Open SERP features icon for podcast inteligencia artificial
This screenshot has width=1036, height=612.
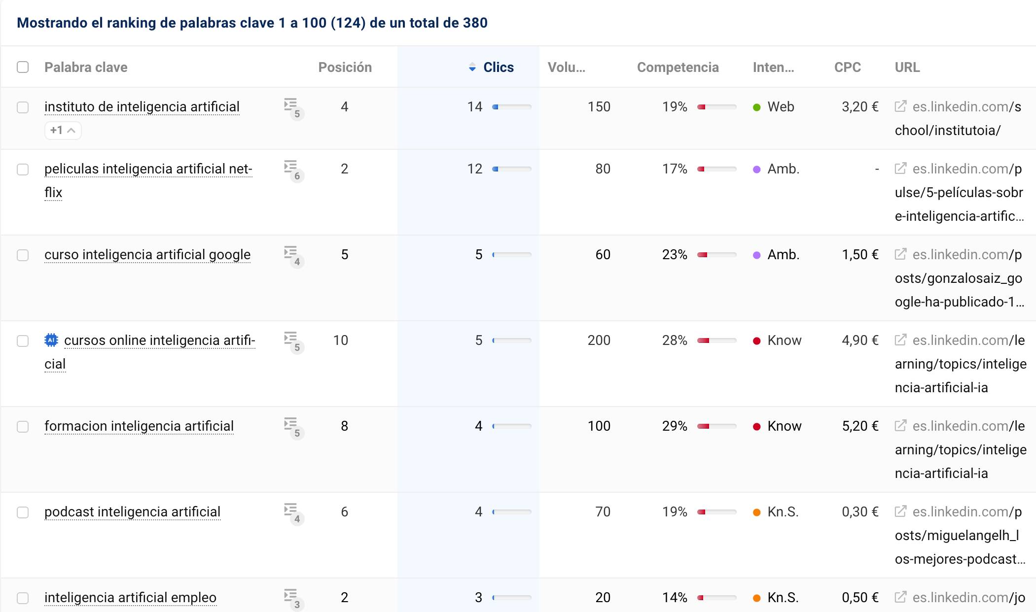tap(292, 512)
